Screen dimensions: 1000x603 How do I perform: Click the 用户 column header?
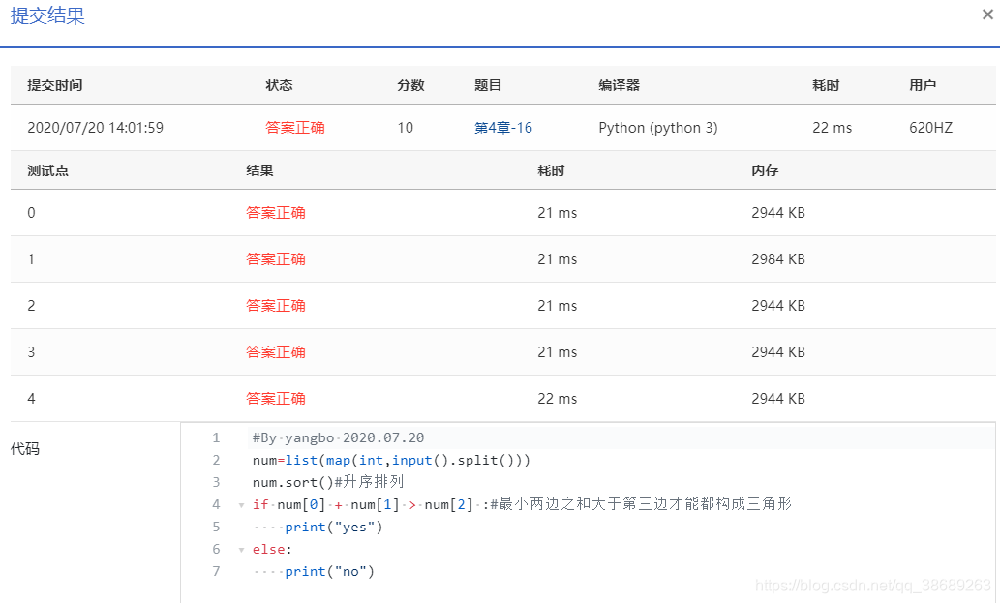[x=923, y=85]
